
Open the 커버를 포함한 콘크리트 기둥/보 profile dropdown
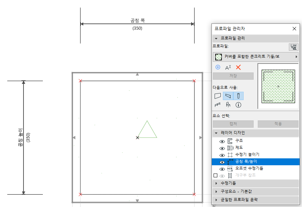pyautogui.click(x=256, y=57)
